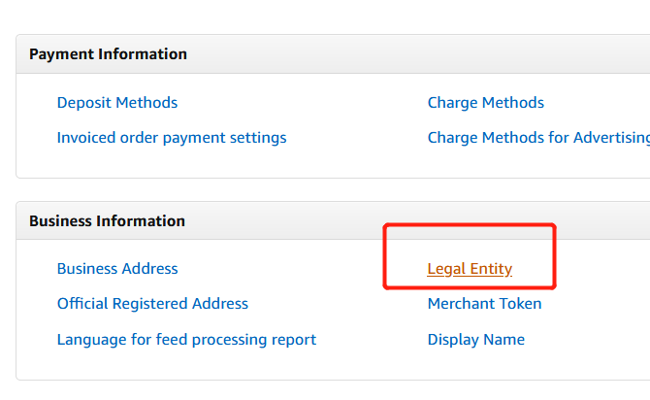Open the Business Address link
Viewport: 650px width, 400px height.
click(117, 269)
